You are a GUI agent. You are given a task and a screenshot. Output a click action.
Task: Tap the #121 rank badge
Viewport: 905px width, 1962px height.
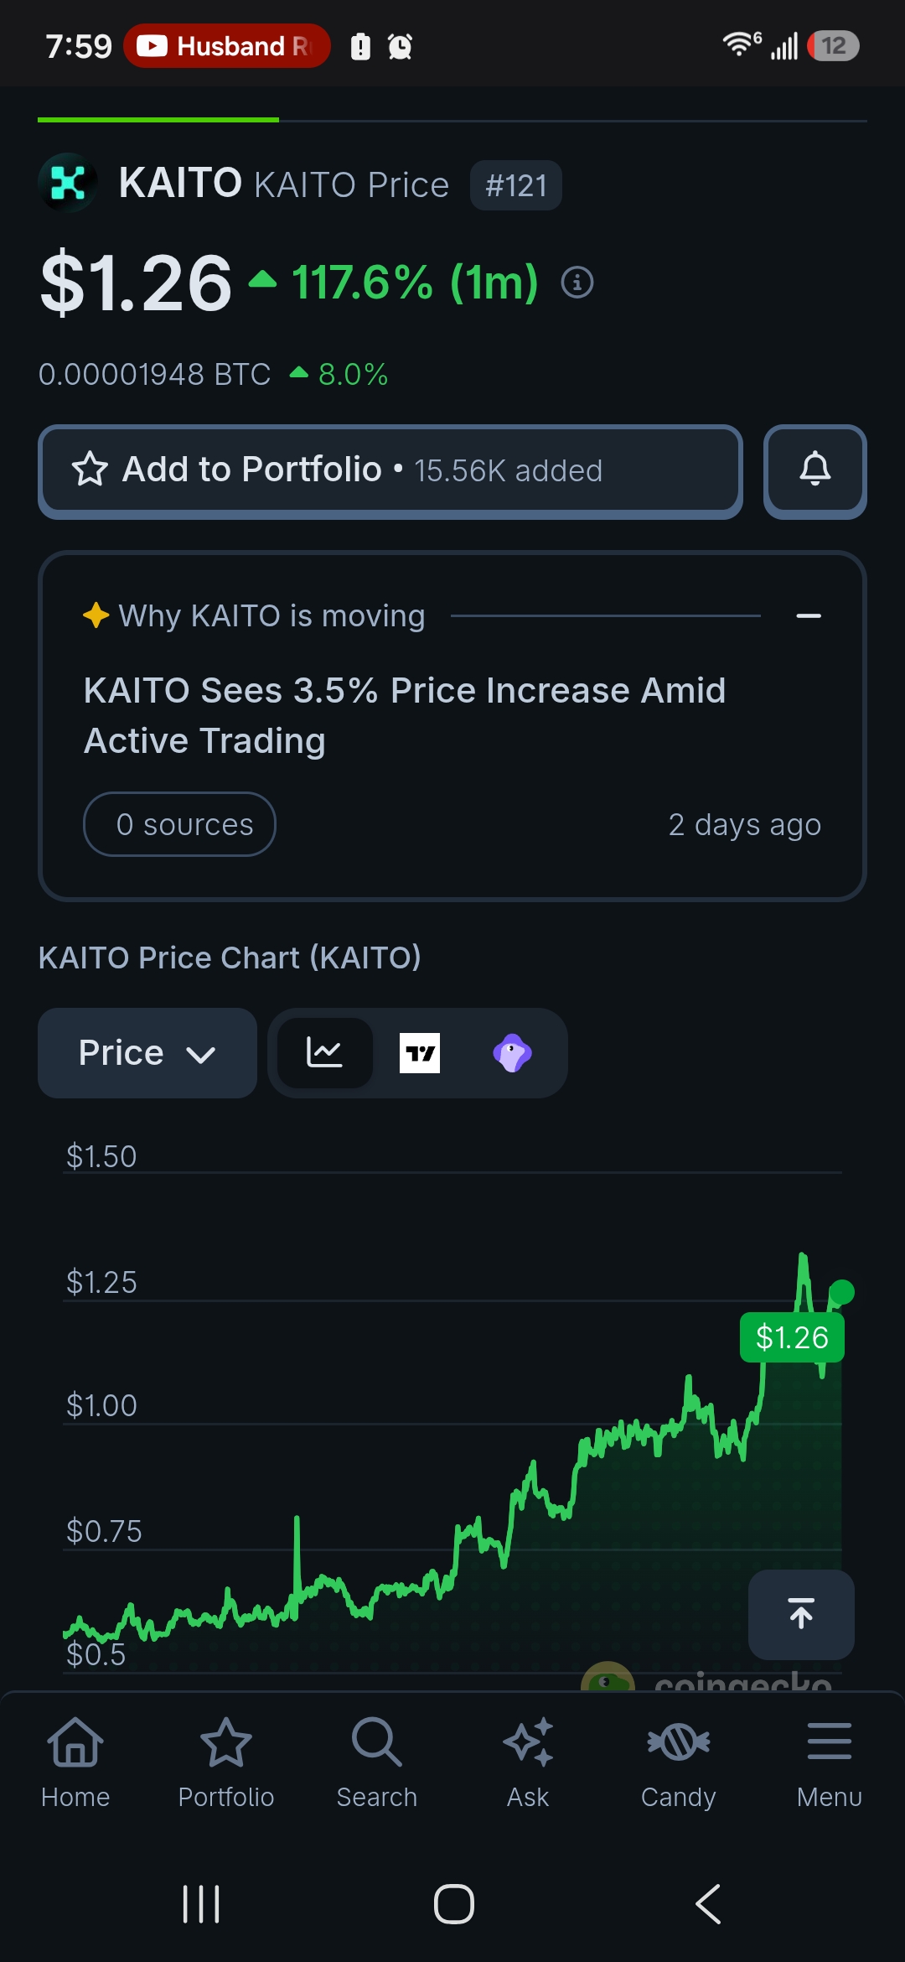516,185
